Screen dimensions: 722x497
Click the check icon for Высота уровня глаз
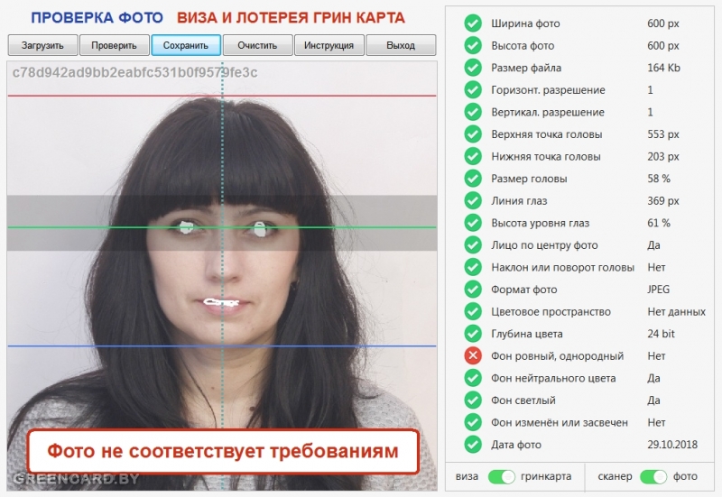[473, 223]
